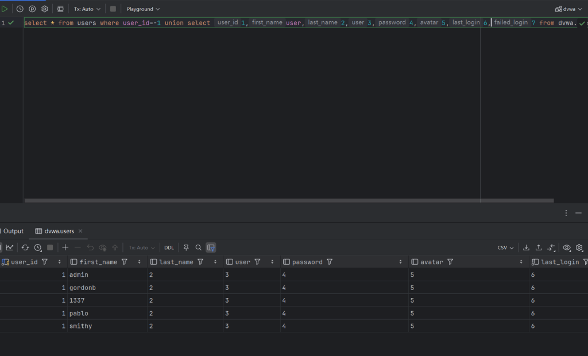
Task: Switch to the Output tab
Action: 13,231
